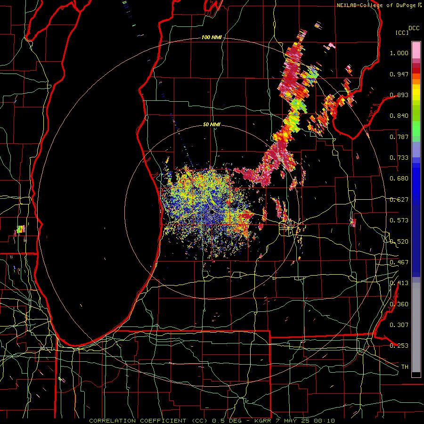Click the TH threshold label on the scale
This screenshot has width=424, height=424.
pyautogui.click(x=405, y=367)
